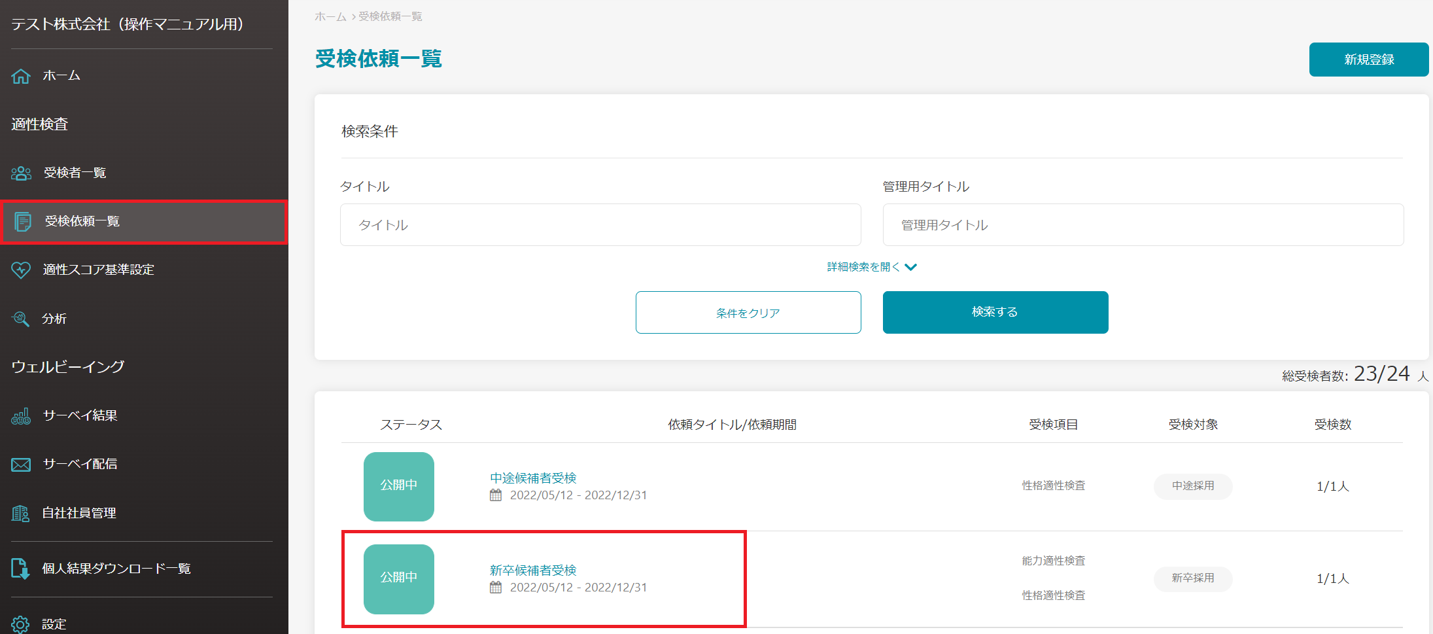
Task: Open the 新卒候補者受検 request link
Action: pos(533,571)
